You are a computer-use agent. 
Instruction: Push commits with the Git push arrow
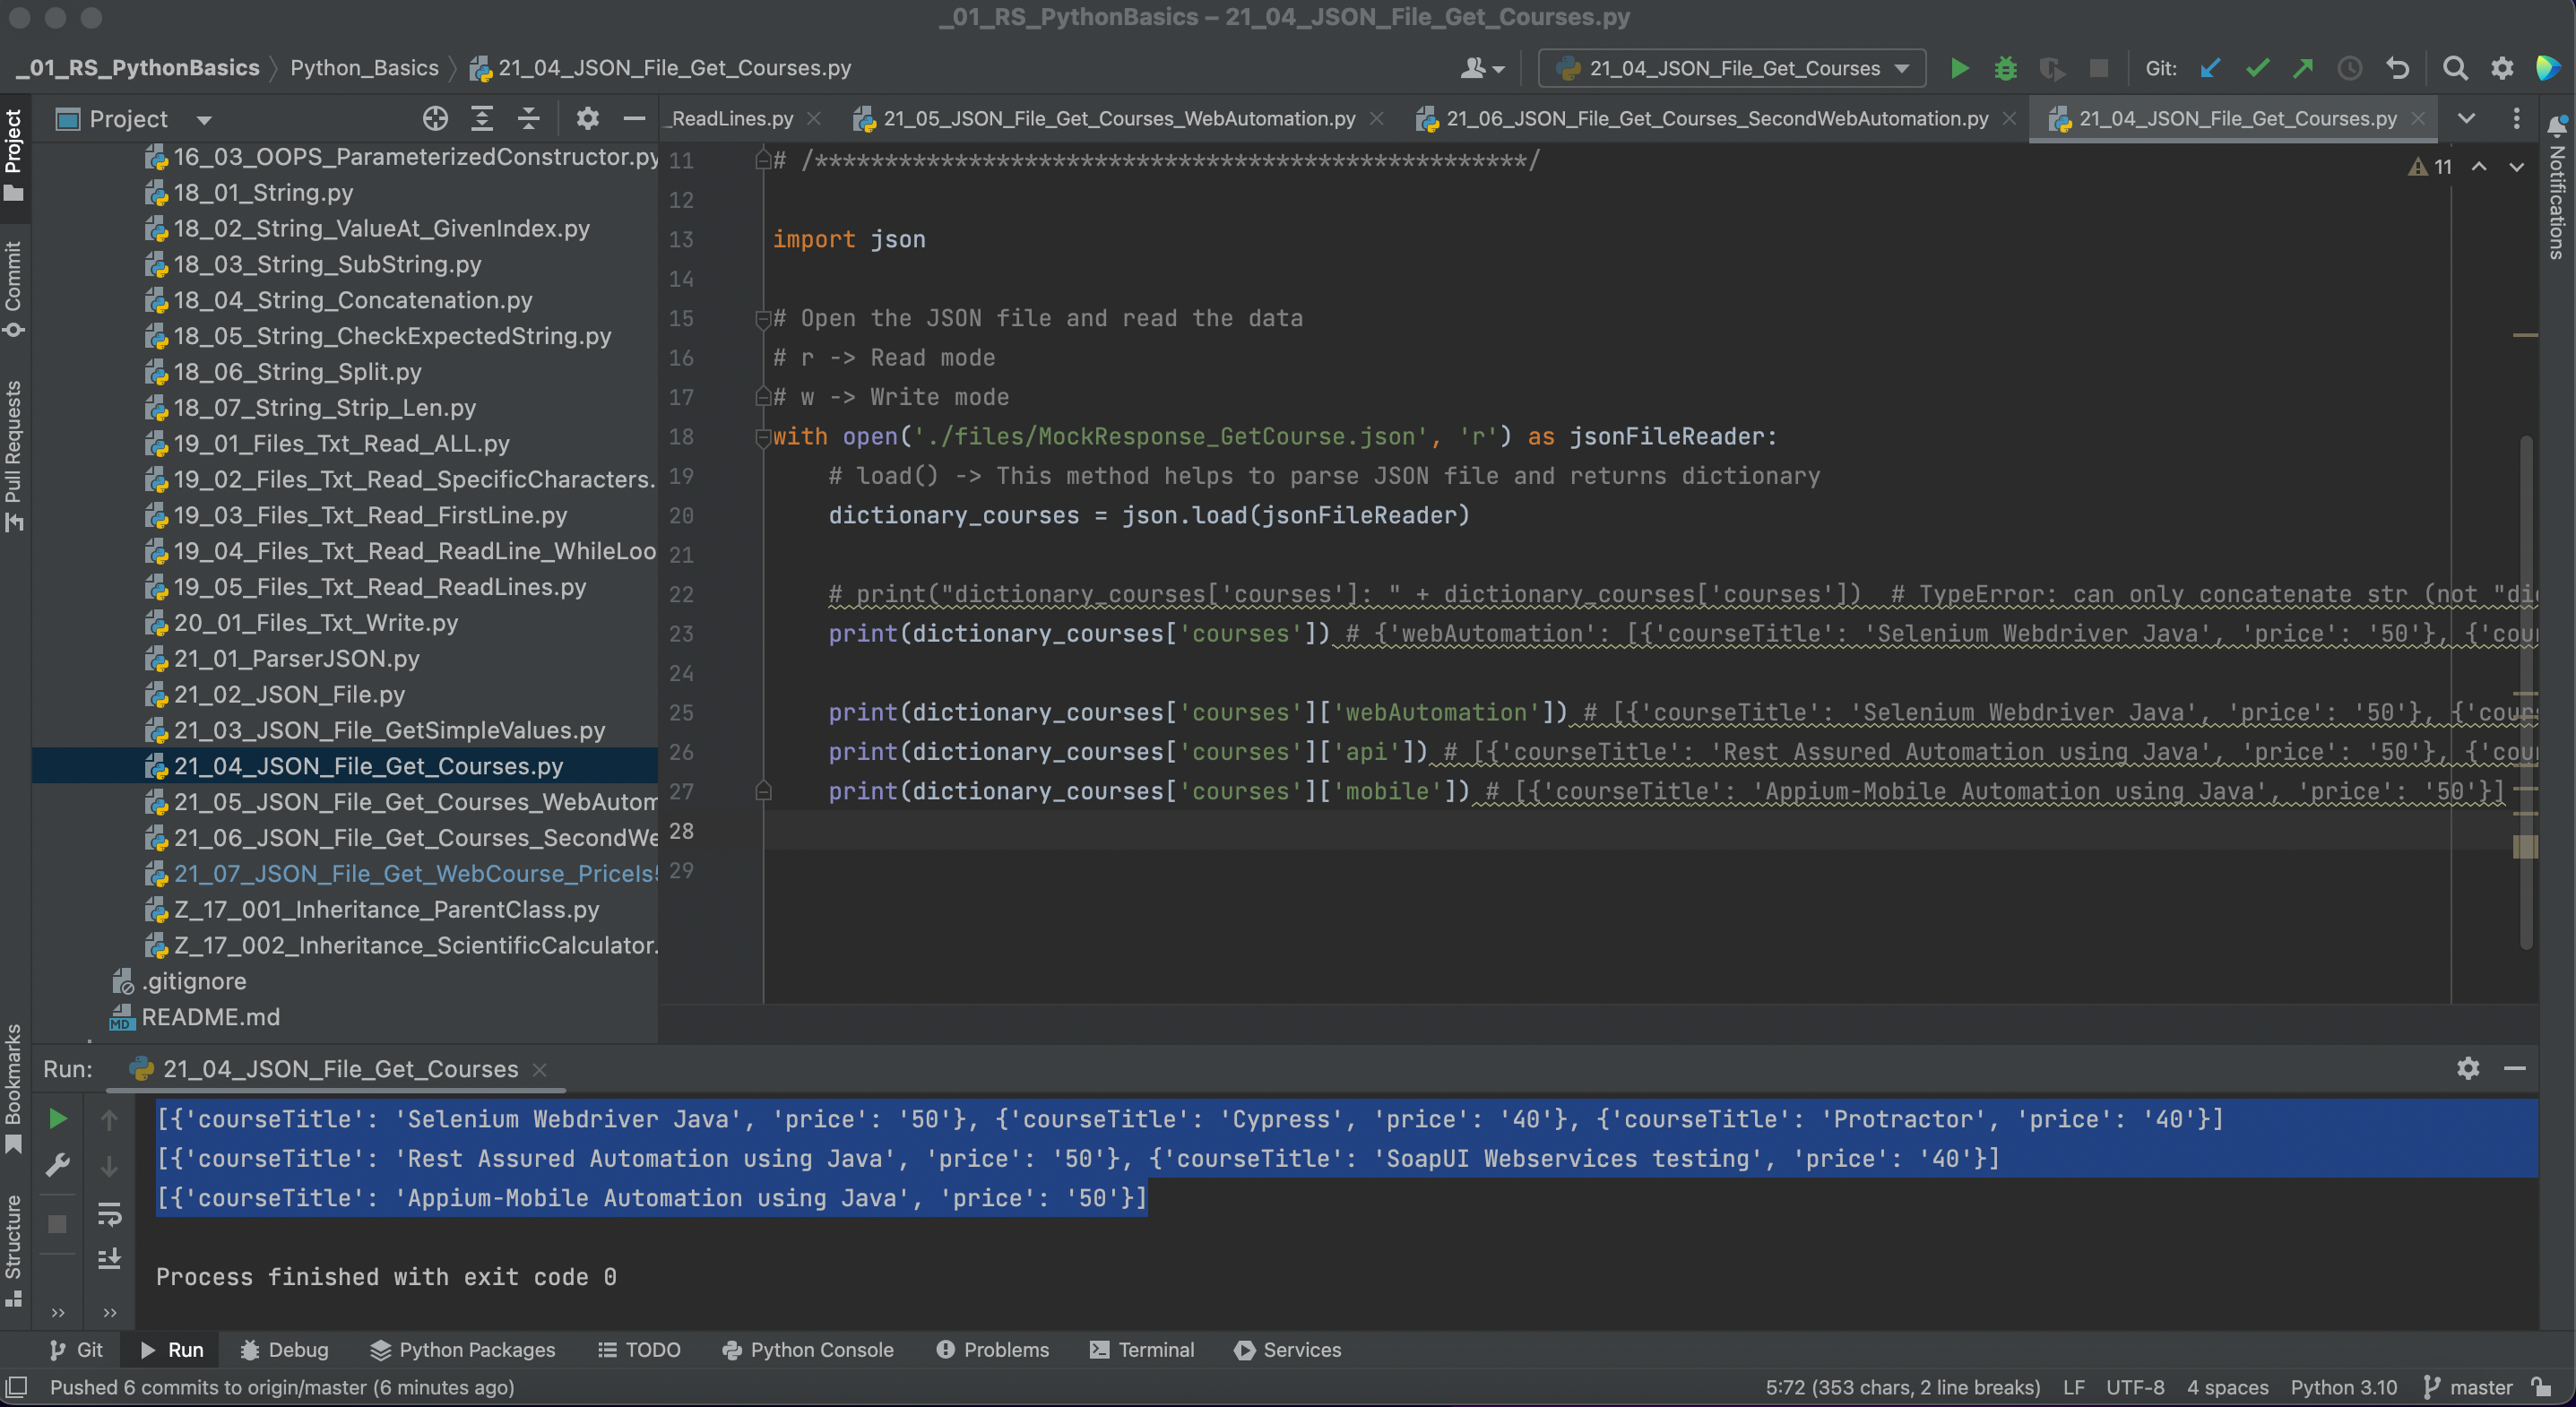(x=2303, y=68)
